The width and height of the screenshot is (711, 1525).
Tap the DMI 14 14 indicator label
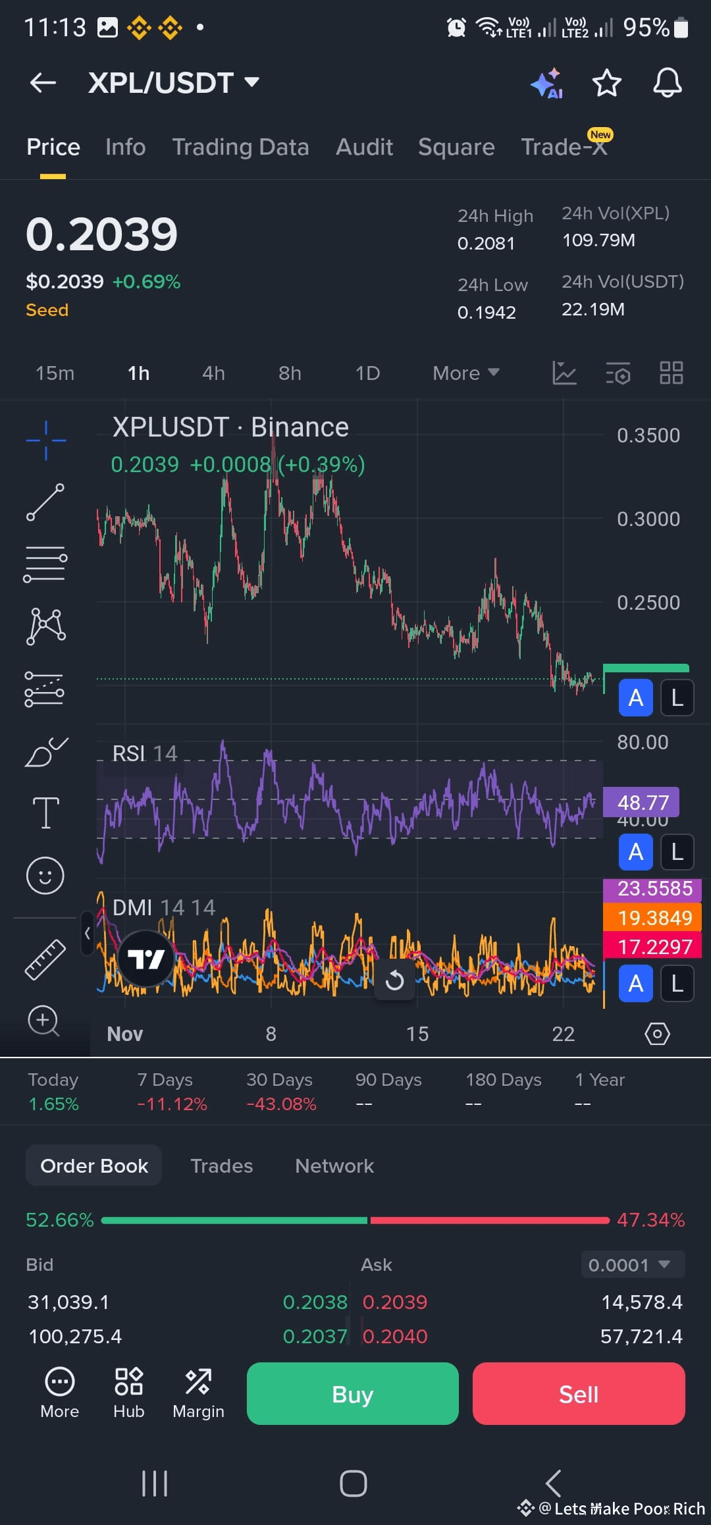pos(164,908)
